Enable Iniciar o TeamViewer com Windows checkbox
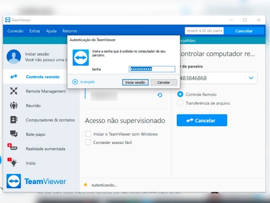Viewport: 270px width, 203px height. pyautogui.click(x=88, y=134)
